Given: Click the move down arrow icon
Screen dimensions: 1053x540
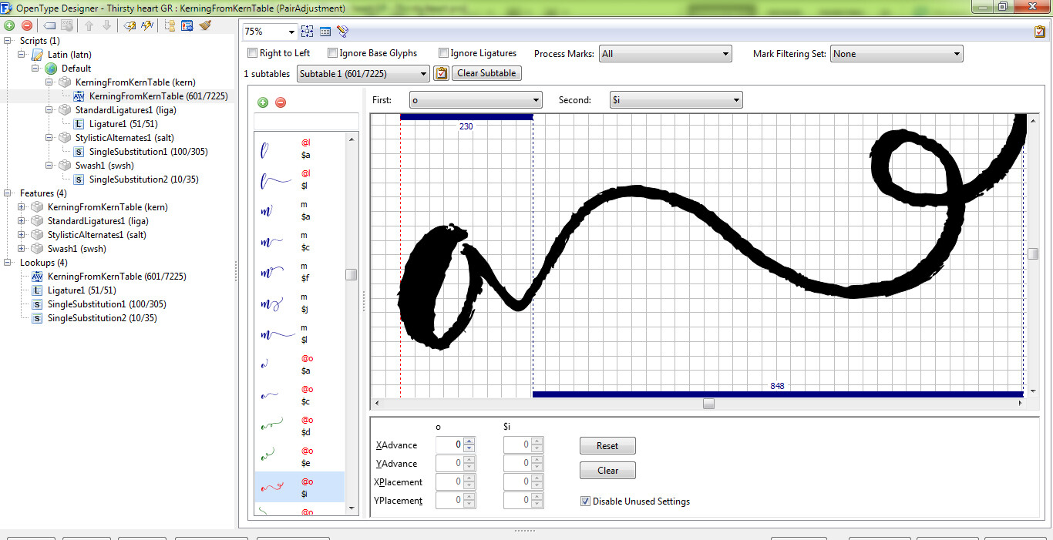Looking at the screenshot, I should point(106,25).
